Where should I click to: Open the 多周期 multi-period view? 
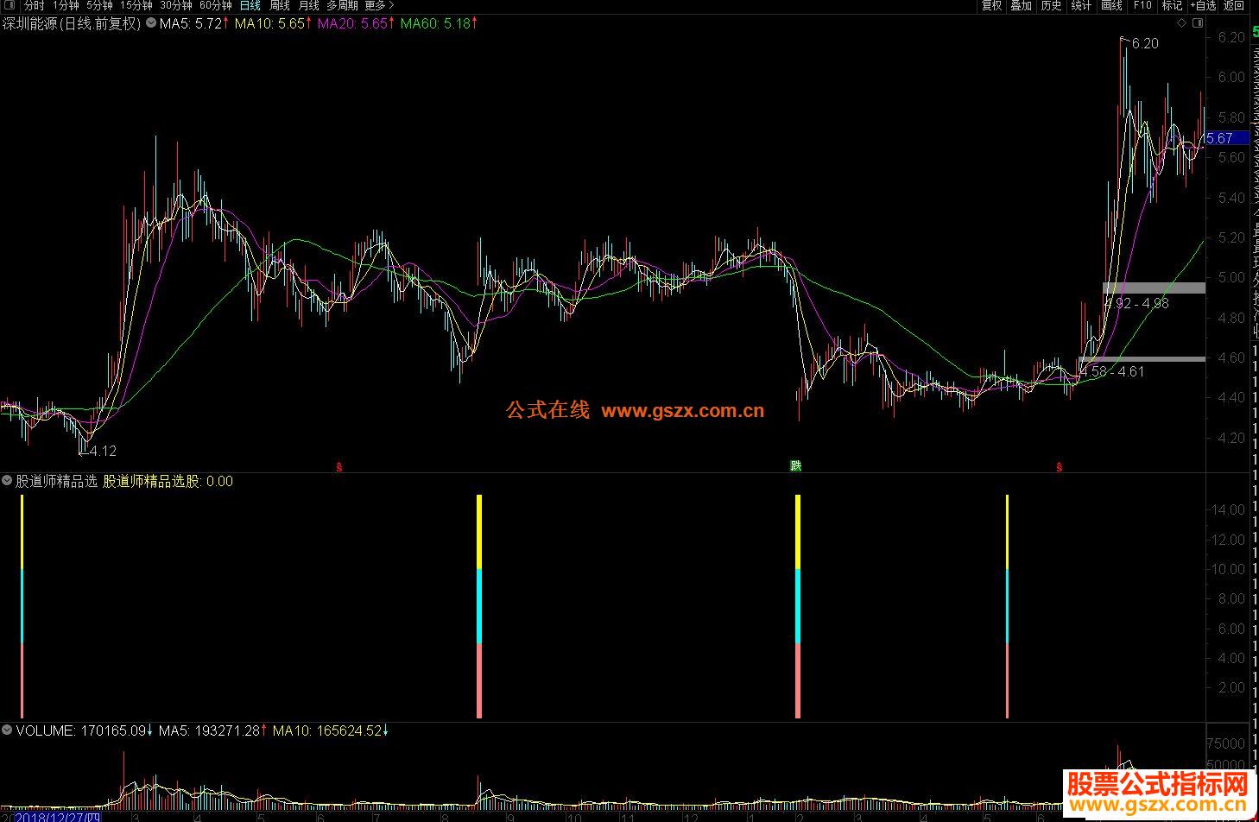pos(342,5)
